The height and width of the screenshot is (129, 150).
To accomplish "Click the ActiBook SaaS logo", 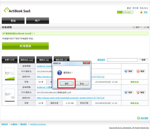I will 17,10.
